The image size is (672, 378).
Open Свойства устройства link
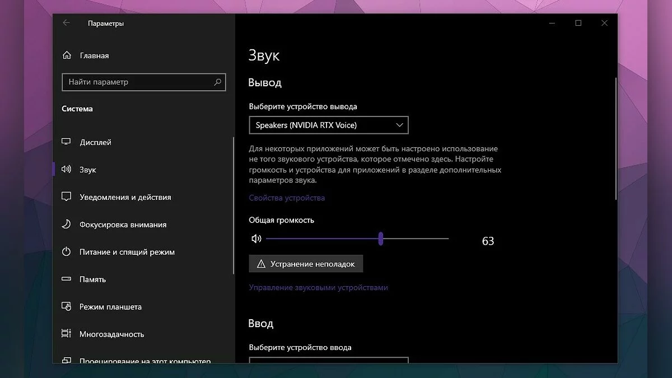click(287, 198)
